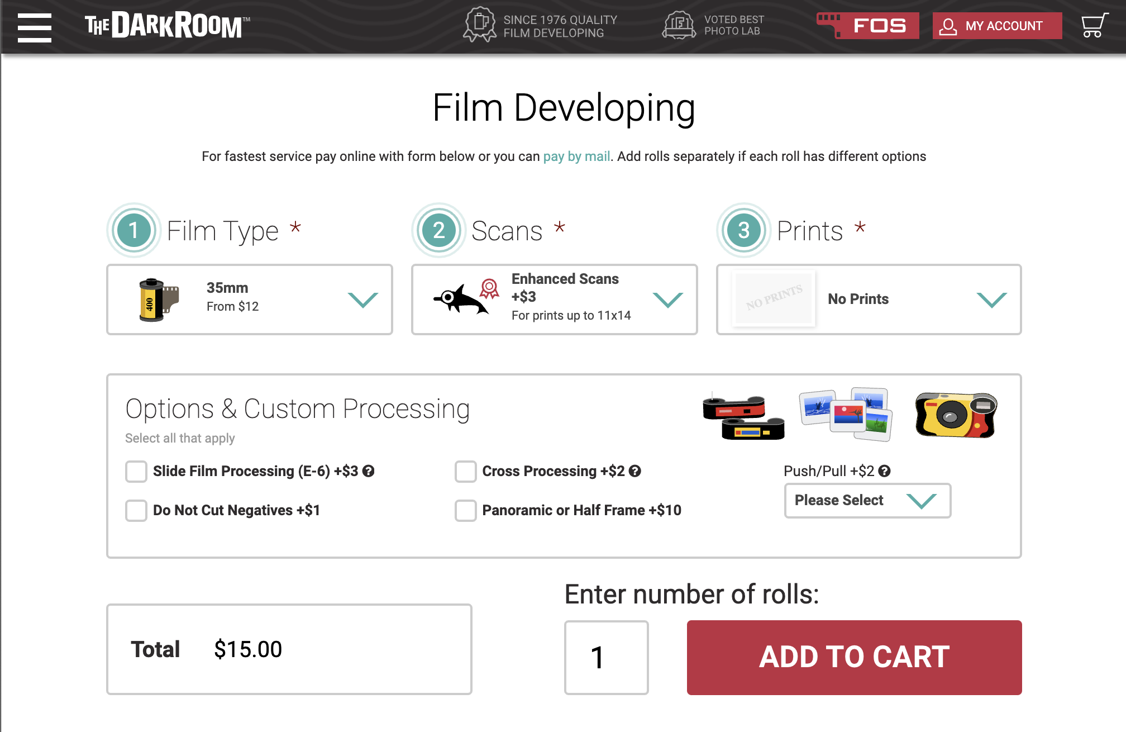Open the hamburger menu icon
Screen dimensions: 1126x732
pos(35,27)
